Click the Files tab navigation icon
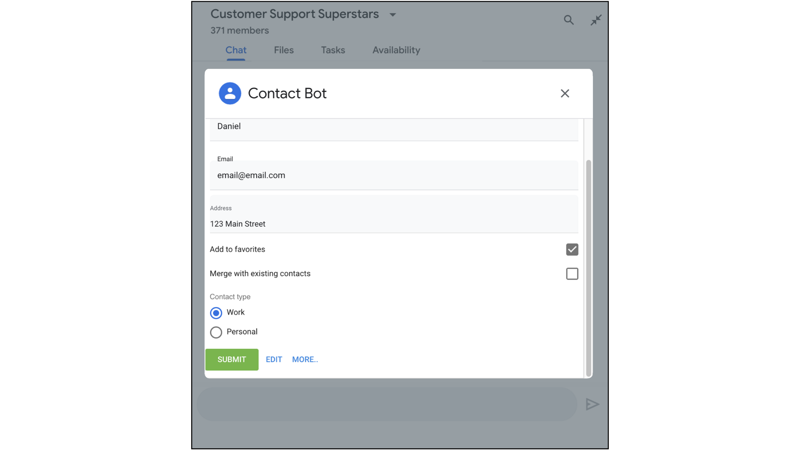 pos(284,50)
